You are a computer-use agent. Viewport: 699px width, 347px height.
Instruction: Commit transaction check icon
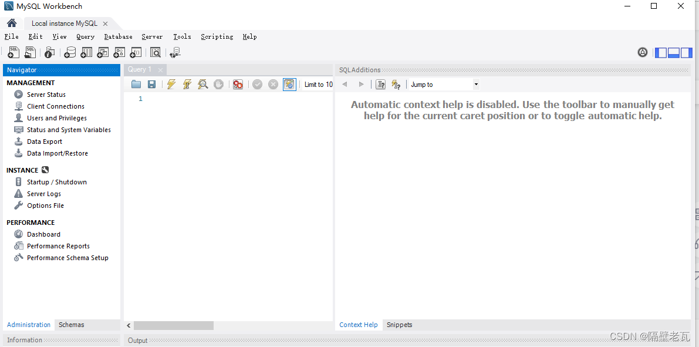257,85
